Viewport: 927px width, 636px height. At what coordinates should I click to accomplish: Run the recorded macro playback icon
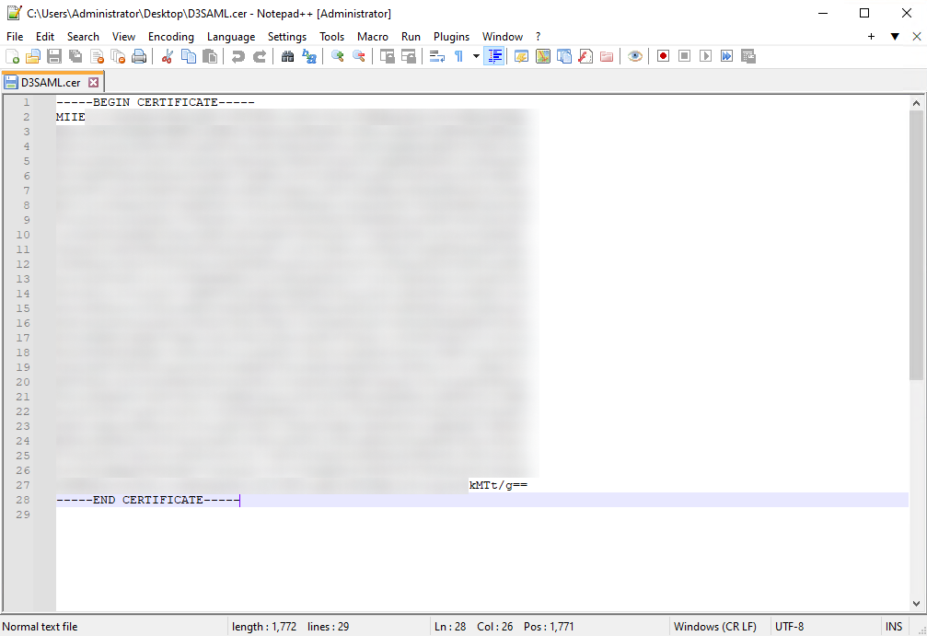click(707, 56)
